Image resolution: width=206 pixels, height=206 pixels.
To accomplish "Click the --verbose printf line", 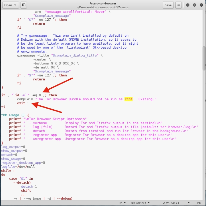I will click(x=86, y=123).
